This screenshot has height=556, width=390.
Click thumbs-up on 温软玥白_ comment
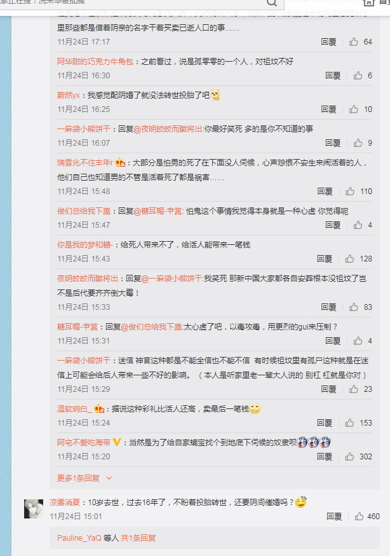point(349,422)
